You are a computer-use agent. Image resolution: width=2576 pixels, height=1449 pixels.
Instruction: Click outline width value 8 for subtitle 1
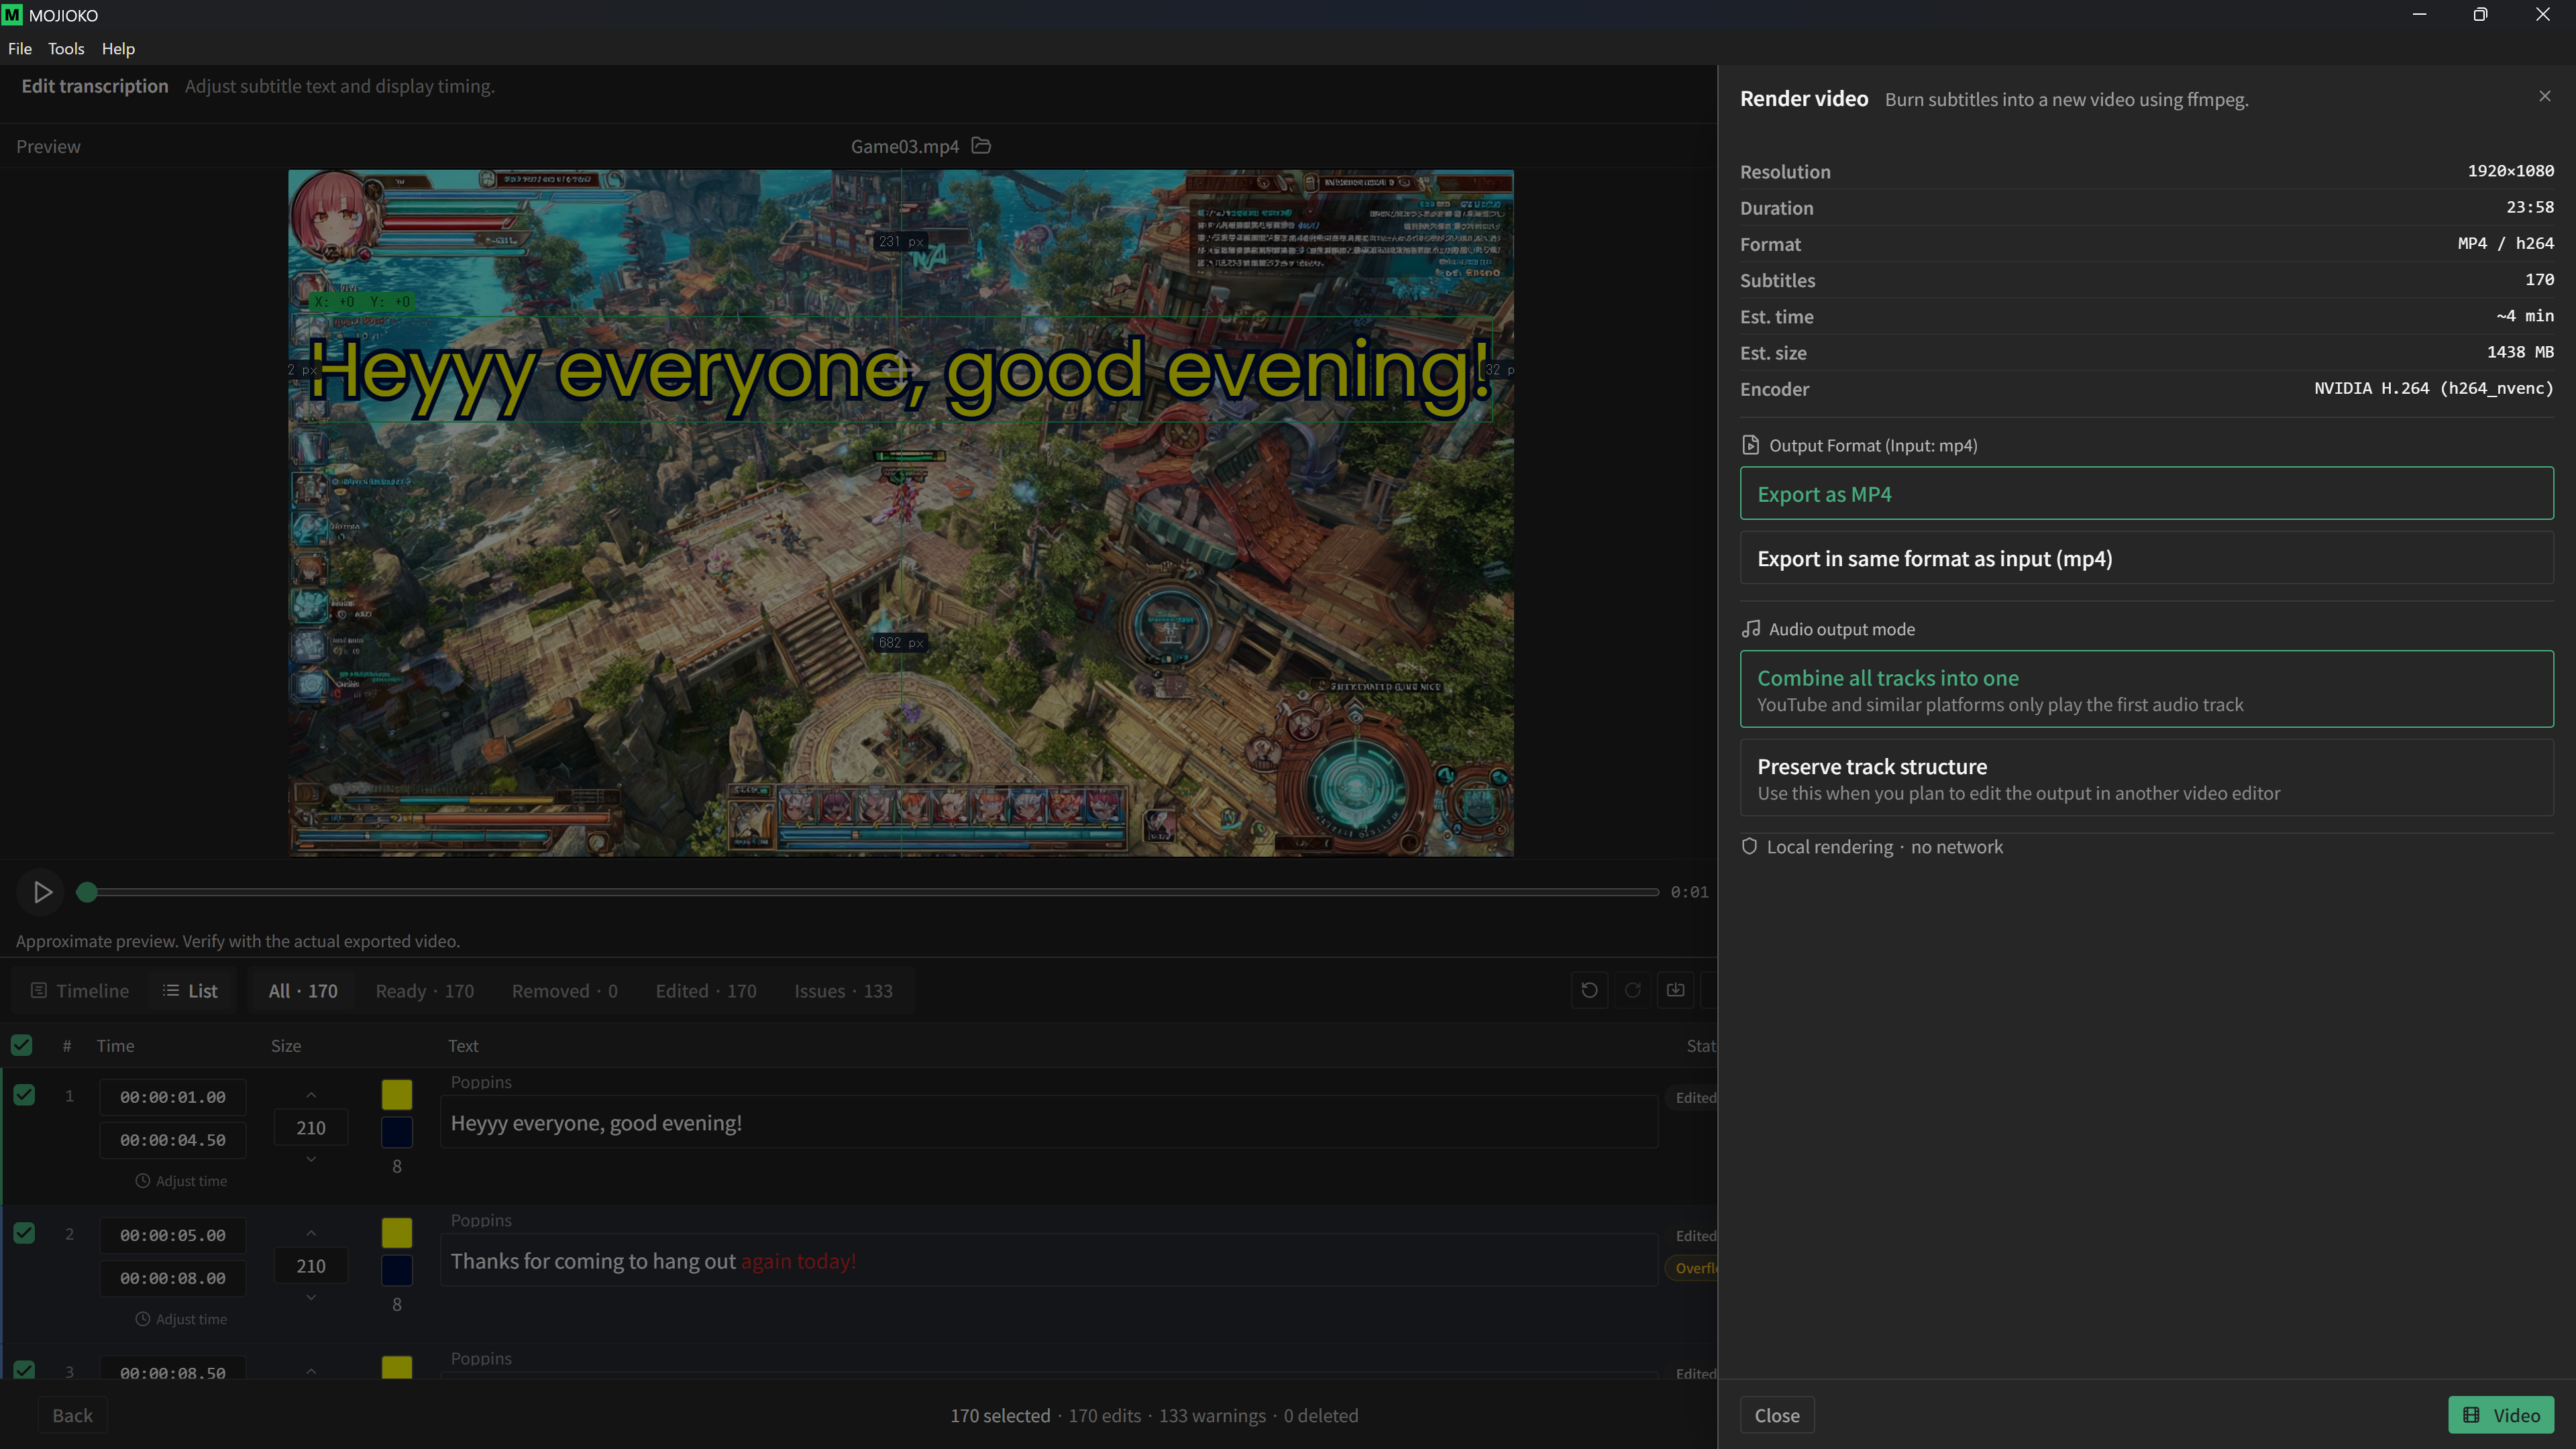click(x=397, y=1166)
